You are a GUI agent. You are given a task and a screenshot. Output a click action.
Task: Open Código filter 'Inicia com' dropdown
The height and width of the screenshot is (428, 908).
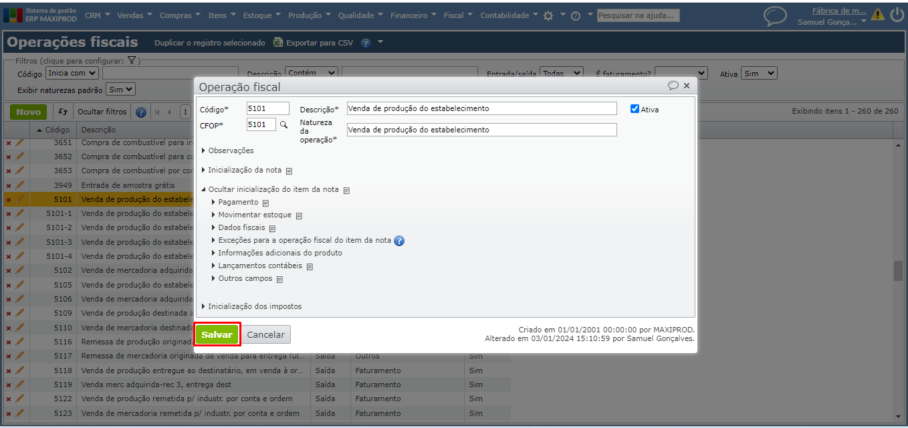[72, 73]
